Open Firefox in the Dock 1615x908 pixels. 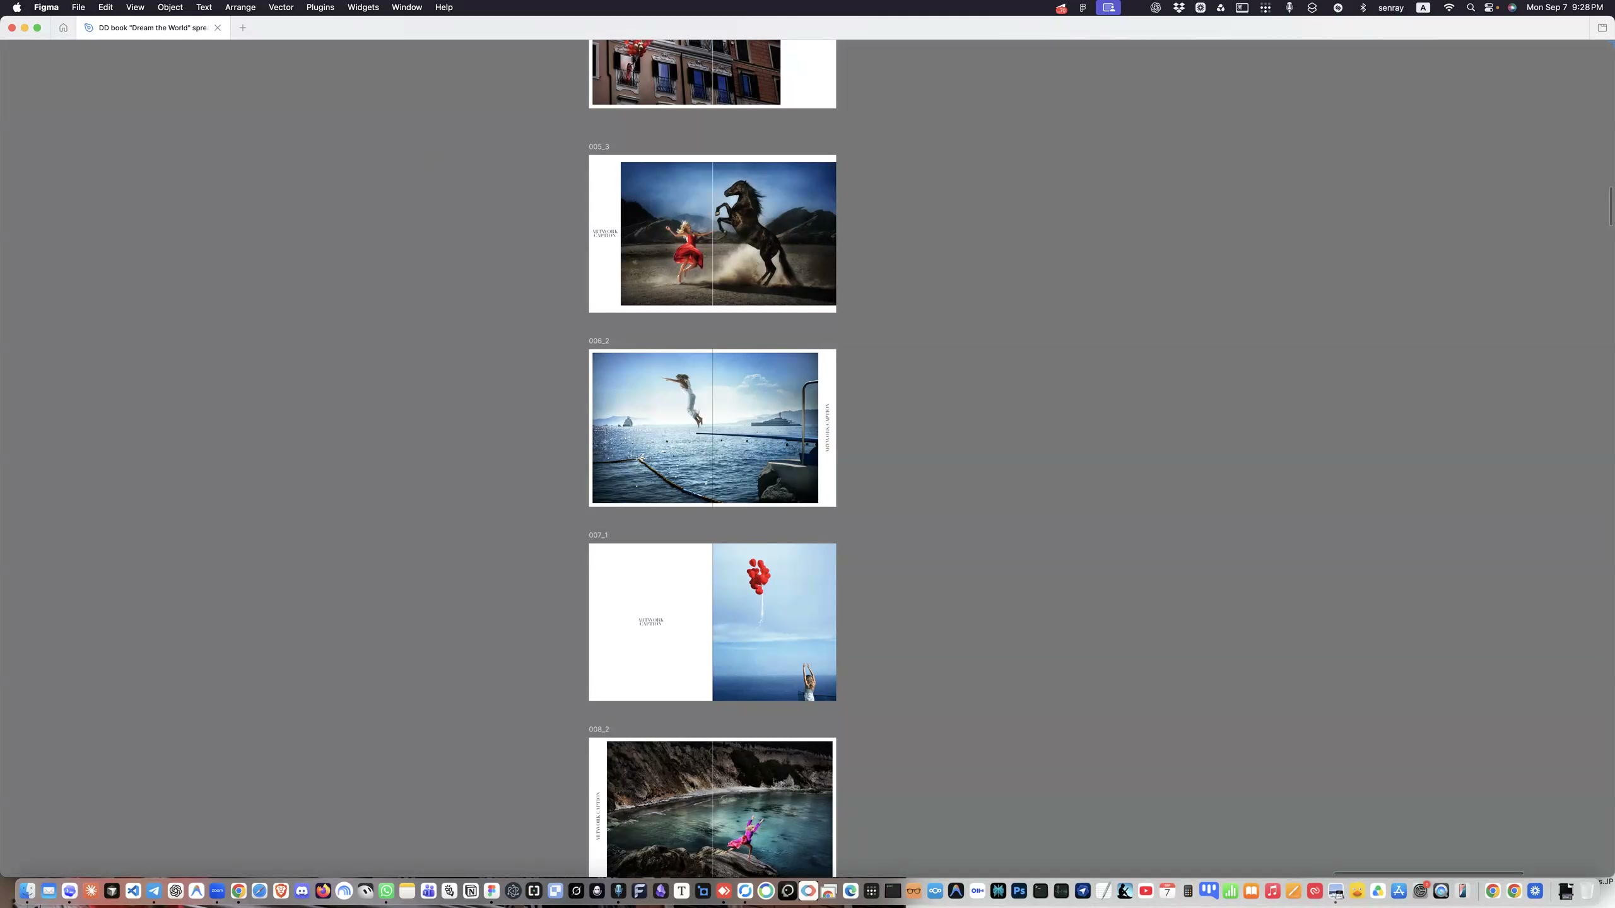(323, 891)
